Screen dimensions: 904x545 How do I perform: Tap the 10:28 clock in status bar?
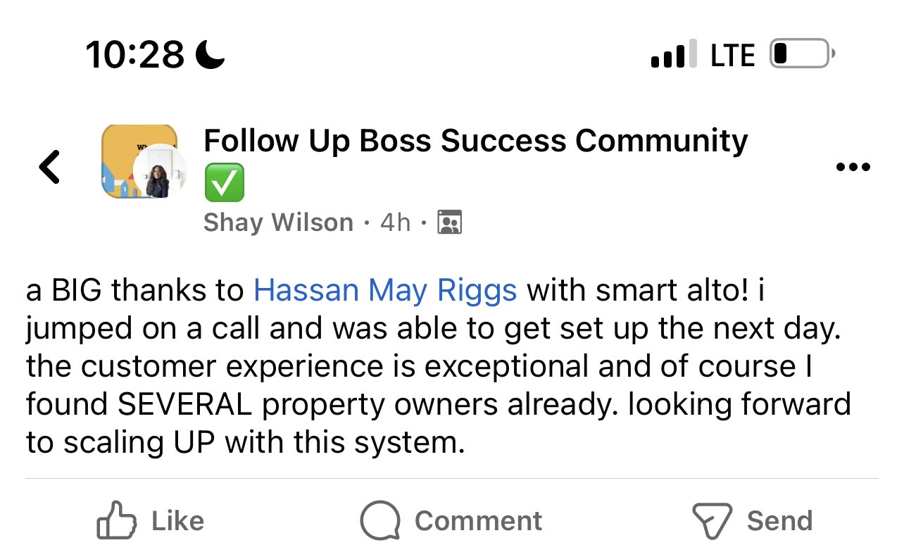coord(135,54)
